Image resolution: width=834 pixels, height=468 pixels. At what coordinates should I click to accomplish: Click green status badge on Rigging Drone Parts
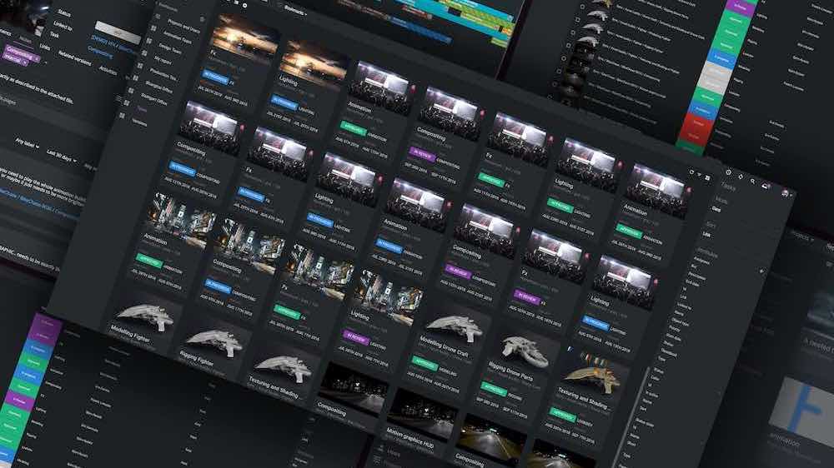494,390
